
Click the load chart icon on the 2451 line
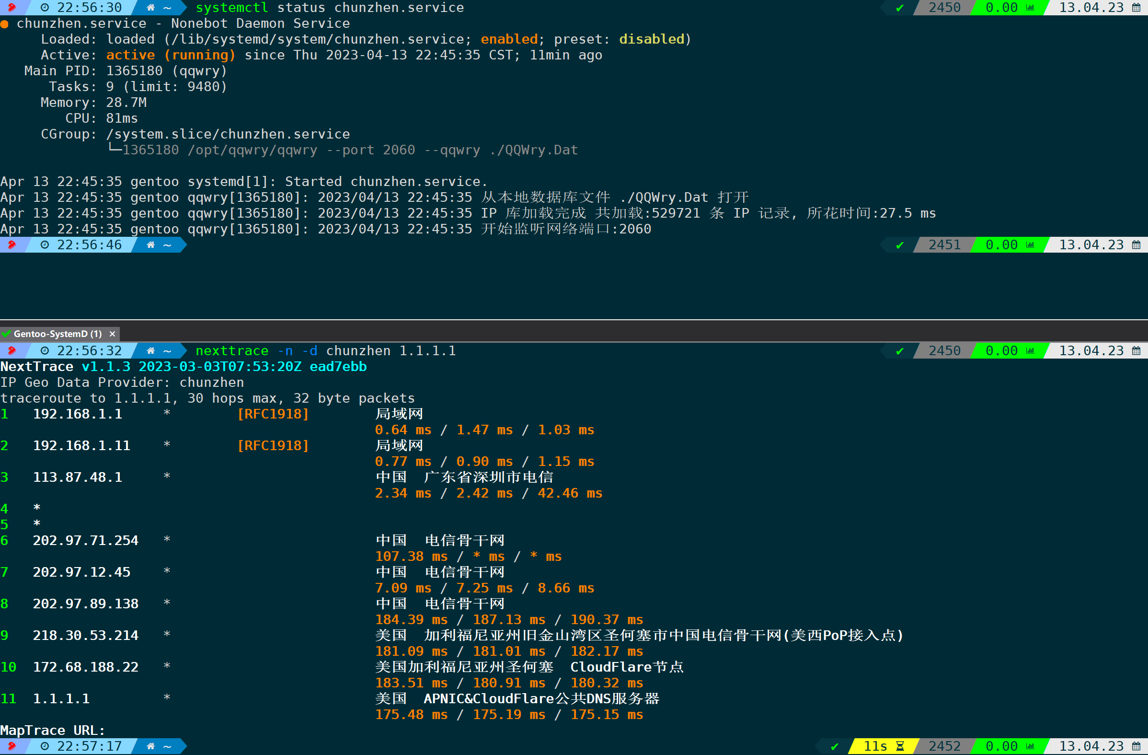coord(1030,245)
